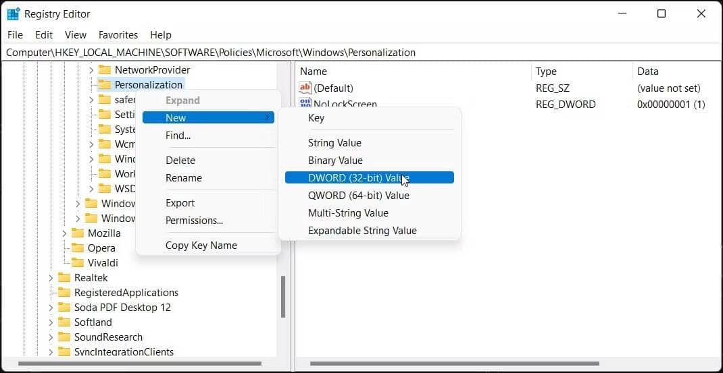The width and height of the screenshot is (723, 373).
Task: Click the Registry Editor app icon in the title bar
Action: click(x=14, y=14)
